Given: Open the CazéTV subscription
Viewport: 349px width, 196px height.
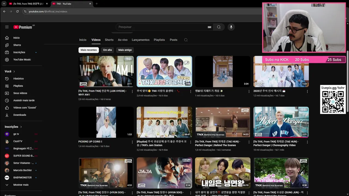Looking at the screenshot, I should pyautogui.click(x=23, y=141).
